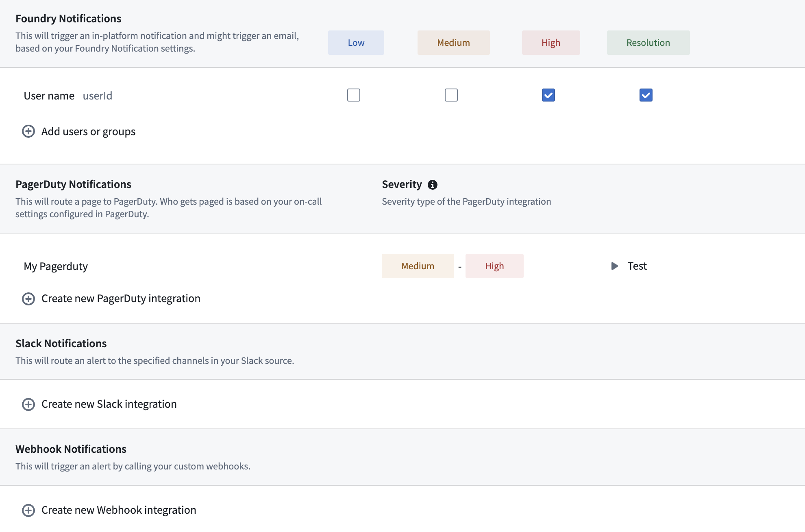This screenshot has height=532, width=805.
Task: Click the plus icon for new Slack integration
Action: 28,404
